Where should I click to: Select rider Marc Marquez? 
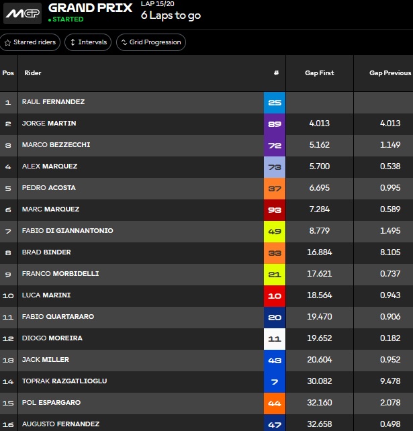point(50,209)
